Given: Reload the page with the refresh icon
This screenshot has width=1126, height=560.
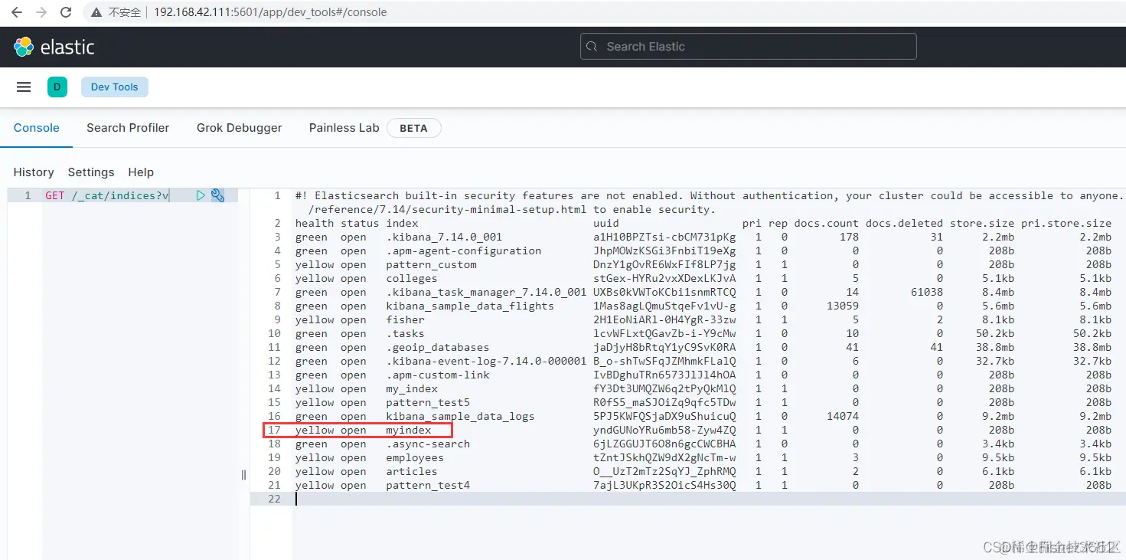Looking at the screenshot, I should coord(66,12).
